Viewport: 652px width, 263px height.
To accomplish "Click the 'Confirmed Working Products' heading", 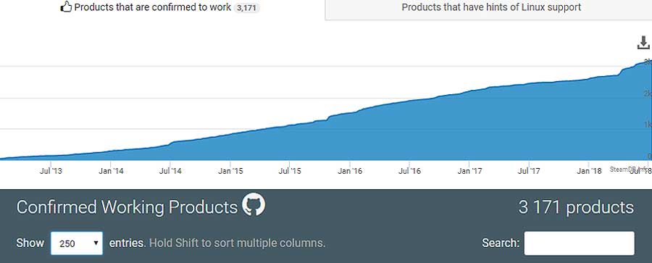I will pos(127,207).
